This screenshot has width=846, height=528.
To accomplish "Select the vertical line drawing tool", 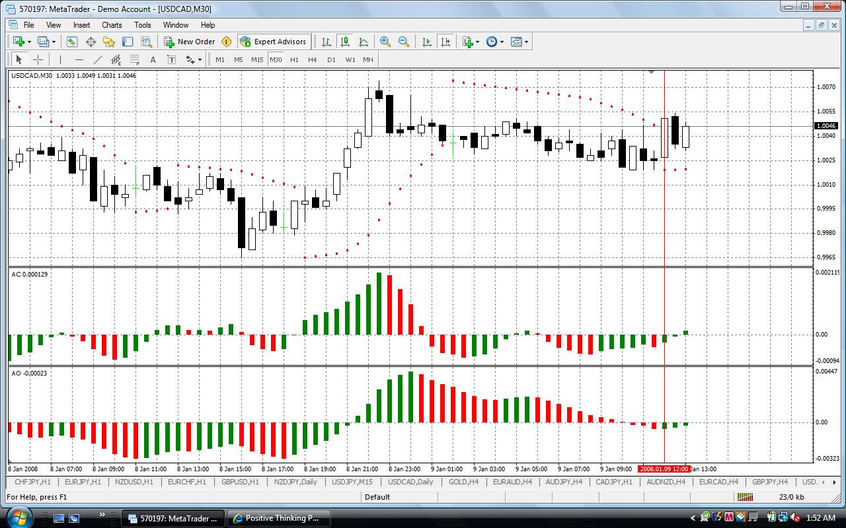I will click(x=60, y=59).
